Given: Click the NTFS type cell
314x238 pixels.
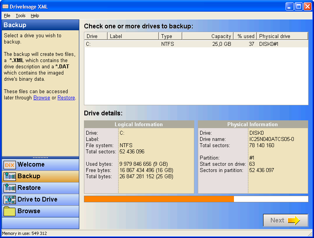Looking at the screenshot, I should point(167,44).
